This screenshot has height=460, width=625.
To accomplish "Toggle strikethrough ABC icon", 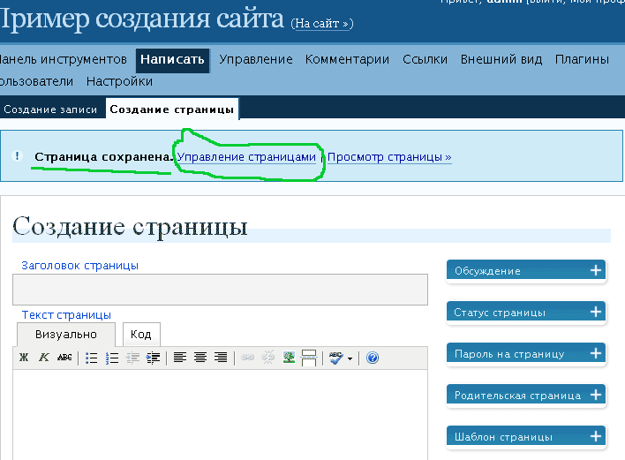I will pyautogui.click(x=64, y=358).
